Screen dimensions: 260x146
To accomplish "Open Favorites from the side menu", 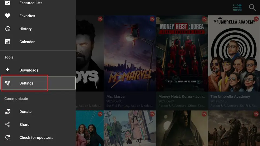I will click(38, 16).
